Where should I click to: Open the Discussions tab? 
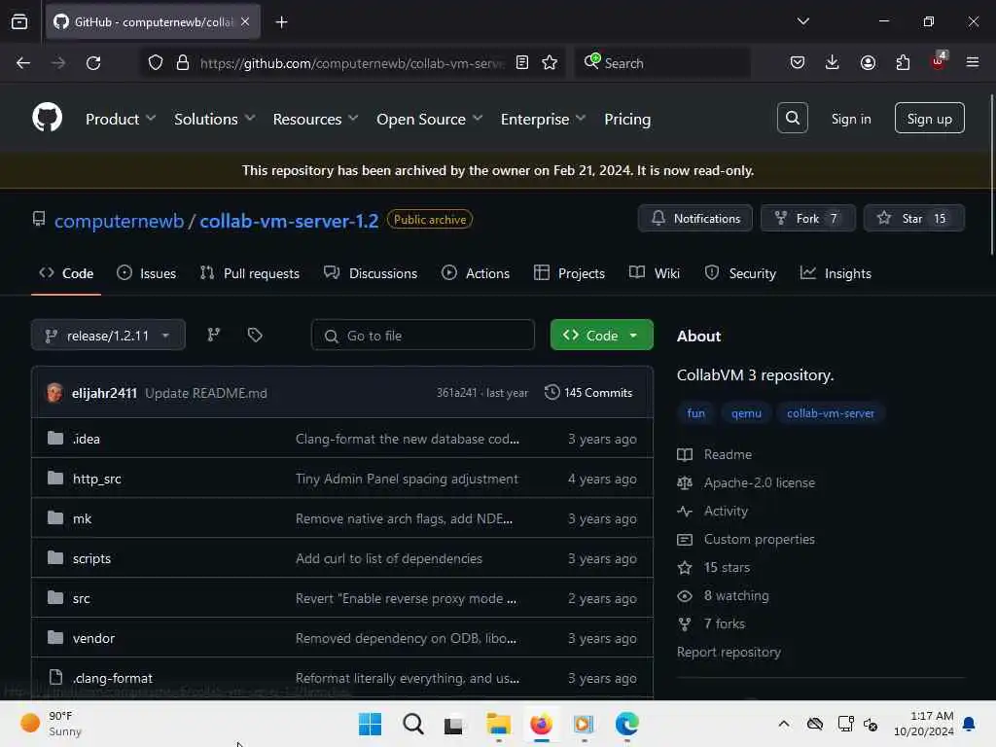point(371,273)
